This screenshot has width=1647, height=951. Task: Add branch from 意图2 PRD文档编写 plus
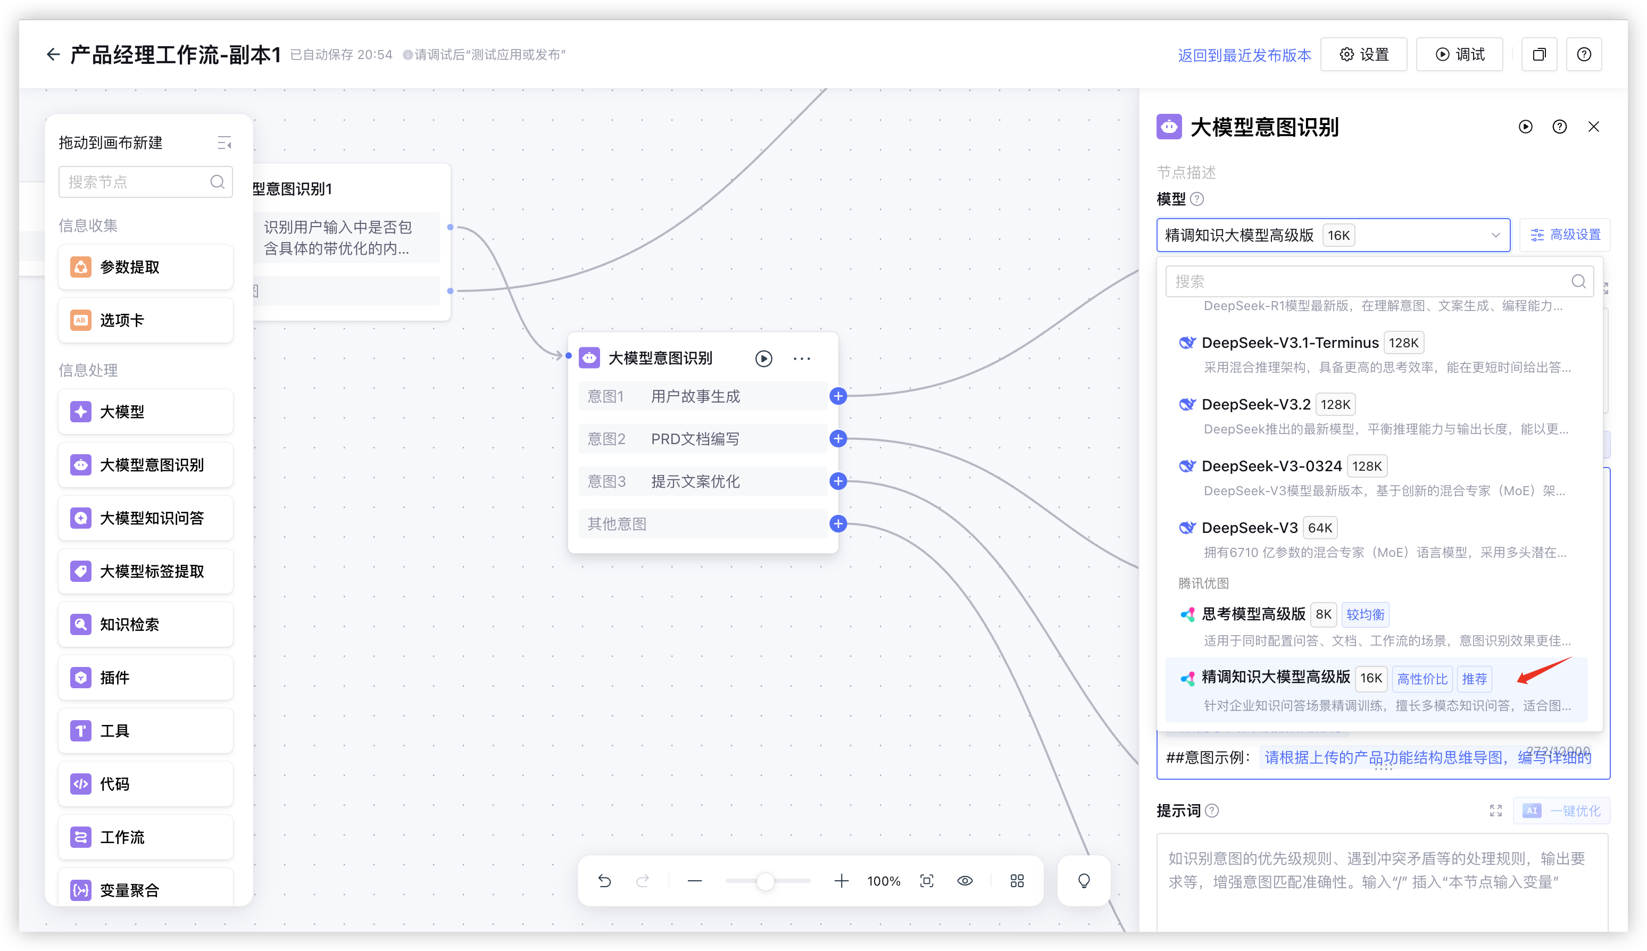point(838,439)
